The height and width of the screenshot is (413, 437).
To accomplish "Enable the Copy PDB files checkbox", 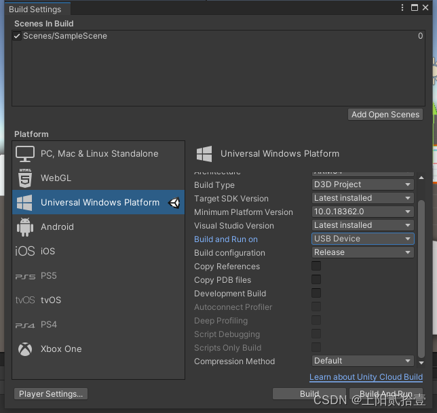I will click(x=316, y=279).
